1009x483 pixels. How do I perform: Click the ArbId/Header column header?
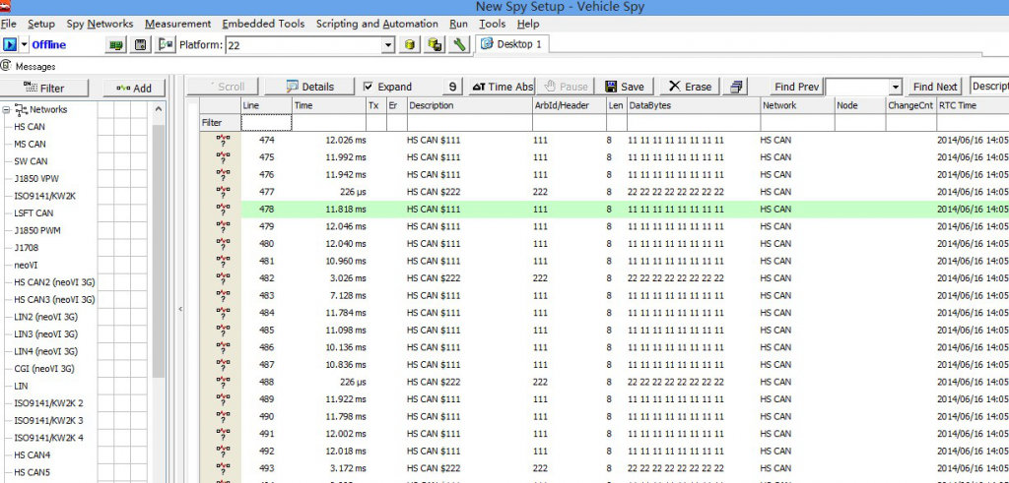click(x=569, y=105)
